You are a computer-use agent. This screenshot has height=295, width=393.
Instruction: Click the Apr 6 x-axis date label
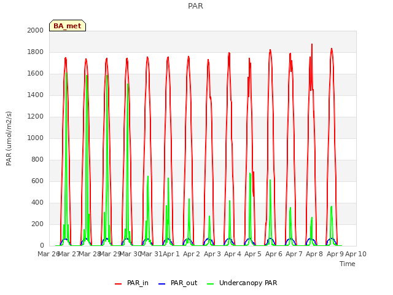point(274,254)
